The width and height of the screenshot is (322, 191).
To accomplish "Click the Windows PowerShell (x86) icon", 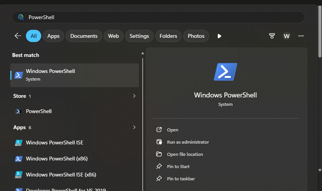I will pos(18,159).
